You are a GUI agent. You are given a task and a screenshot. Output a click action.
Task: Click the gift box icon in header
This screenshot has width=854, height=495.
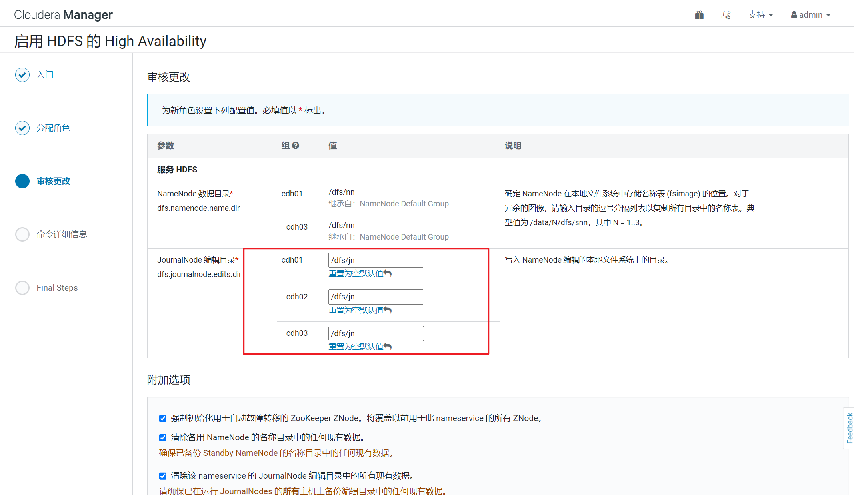tap(699, 15)
